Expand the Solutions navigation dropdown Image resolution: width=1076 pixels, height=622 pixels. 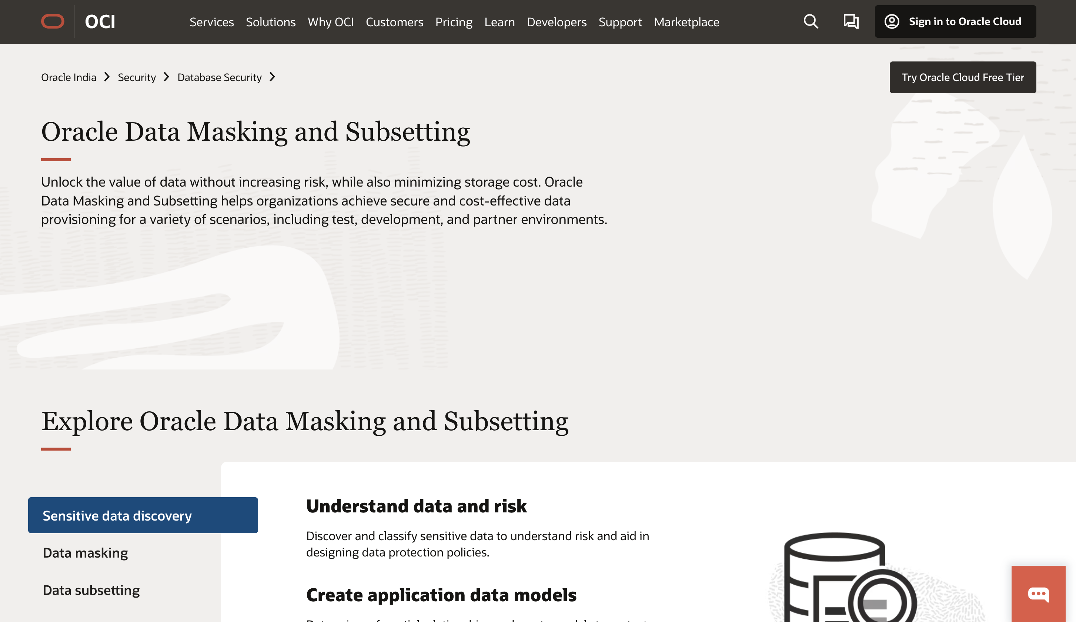click(x=270, y=21)
